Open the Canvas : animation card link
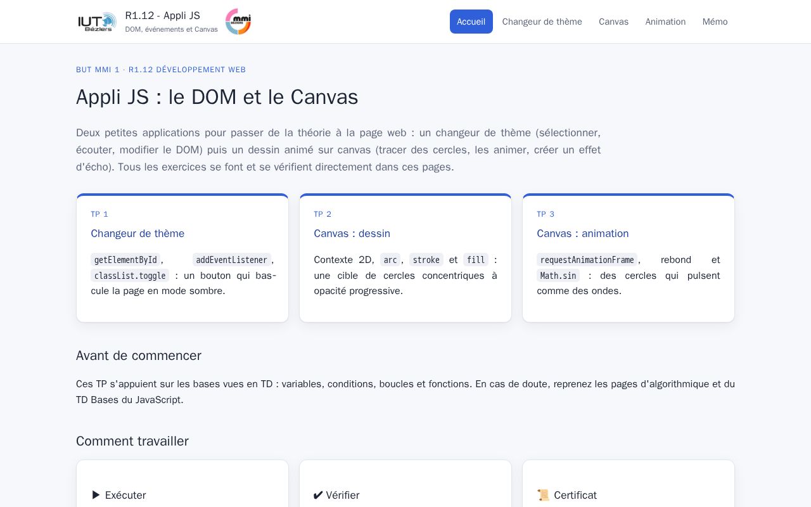 pos(583,233)
